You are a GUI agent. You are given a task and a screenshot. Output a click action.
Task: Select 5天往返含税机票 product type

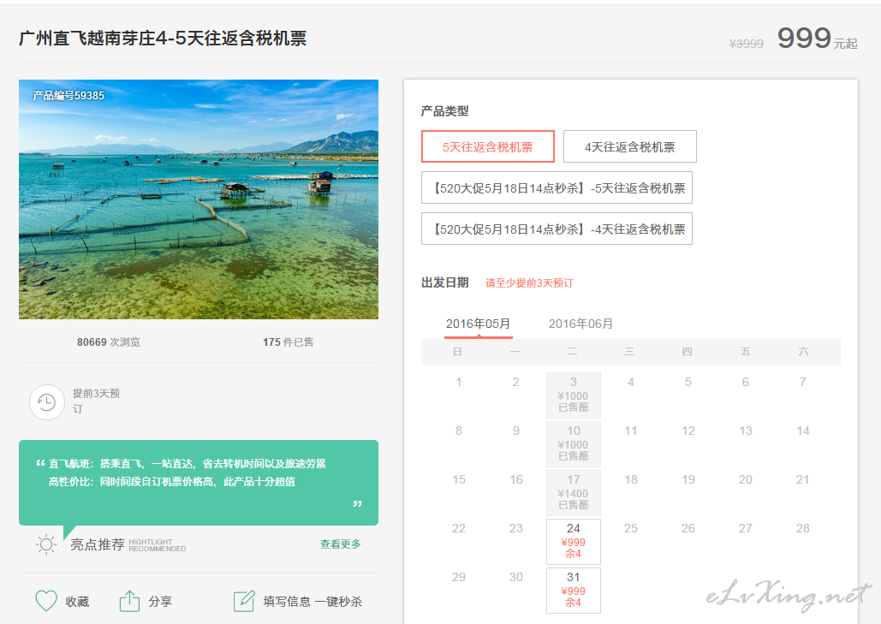[488, 146]
